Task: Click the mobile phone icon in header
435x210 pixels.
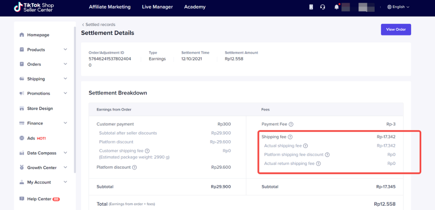Action: point(311,7)
